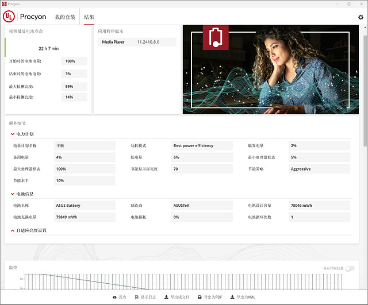Click the red battery benchmark icon
The width and height of the screenshot is (368, 305).
216,37
